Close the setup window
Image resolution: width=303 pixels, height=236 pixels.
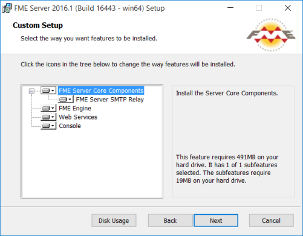tap(288, 8)
